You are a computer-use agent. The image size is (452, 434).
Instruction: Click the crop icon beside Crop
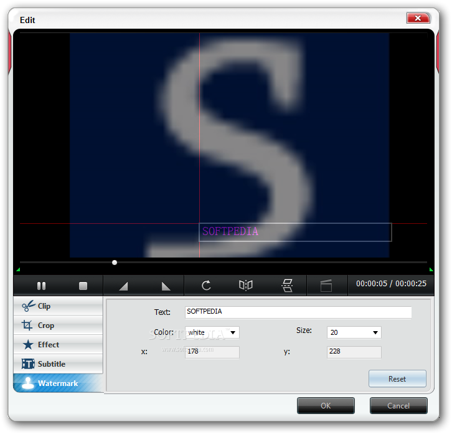coord(27,325)
